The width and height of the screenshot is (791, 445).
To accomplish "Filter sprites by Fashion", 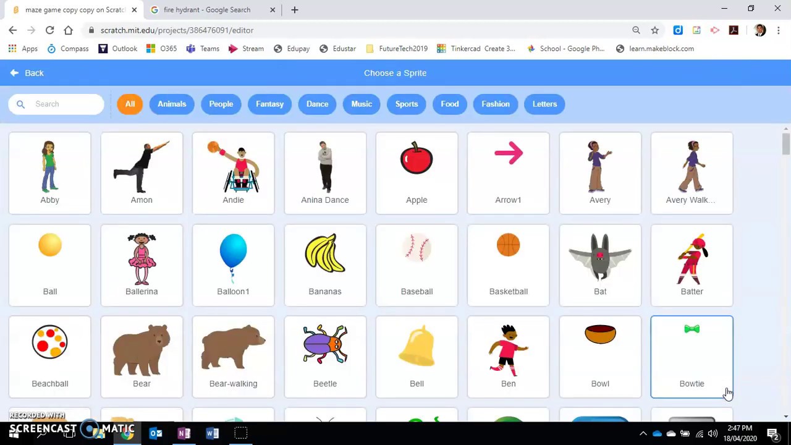I will point(496,104).
